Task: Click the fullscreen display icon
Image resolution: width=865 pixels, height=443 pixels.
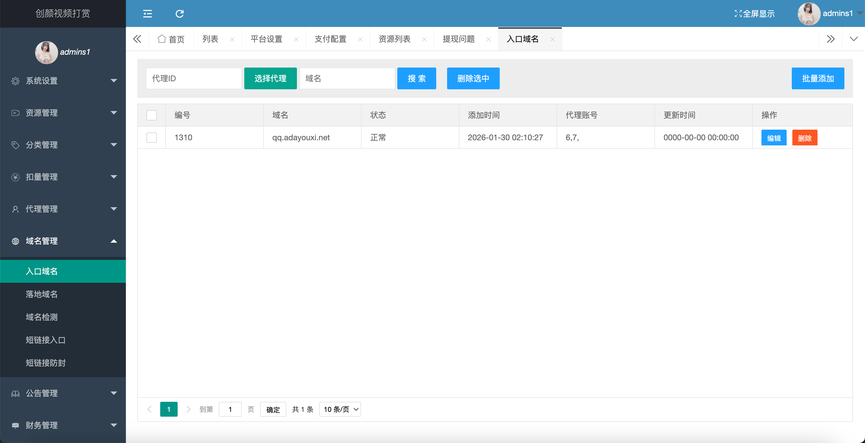Action: (x=738, y=13)
